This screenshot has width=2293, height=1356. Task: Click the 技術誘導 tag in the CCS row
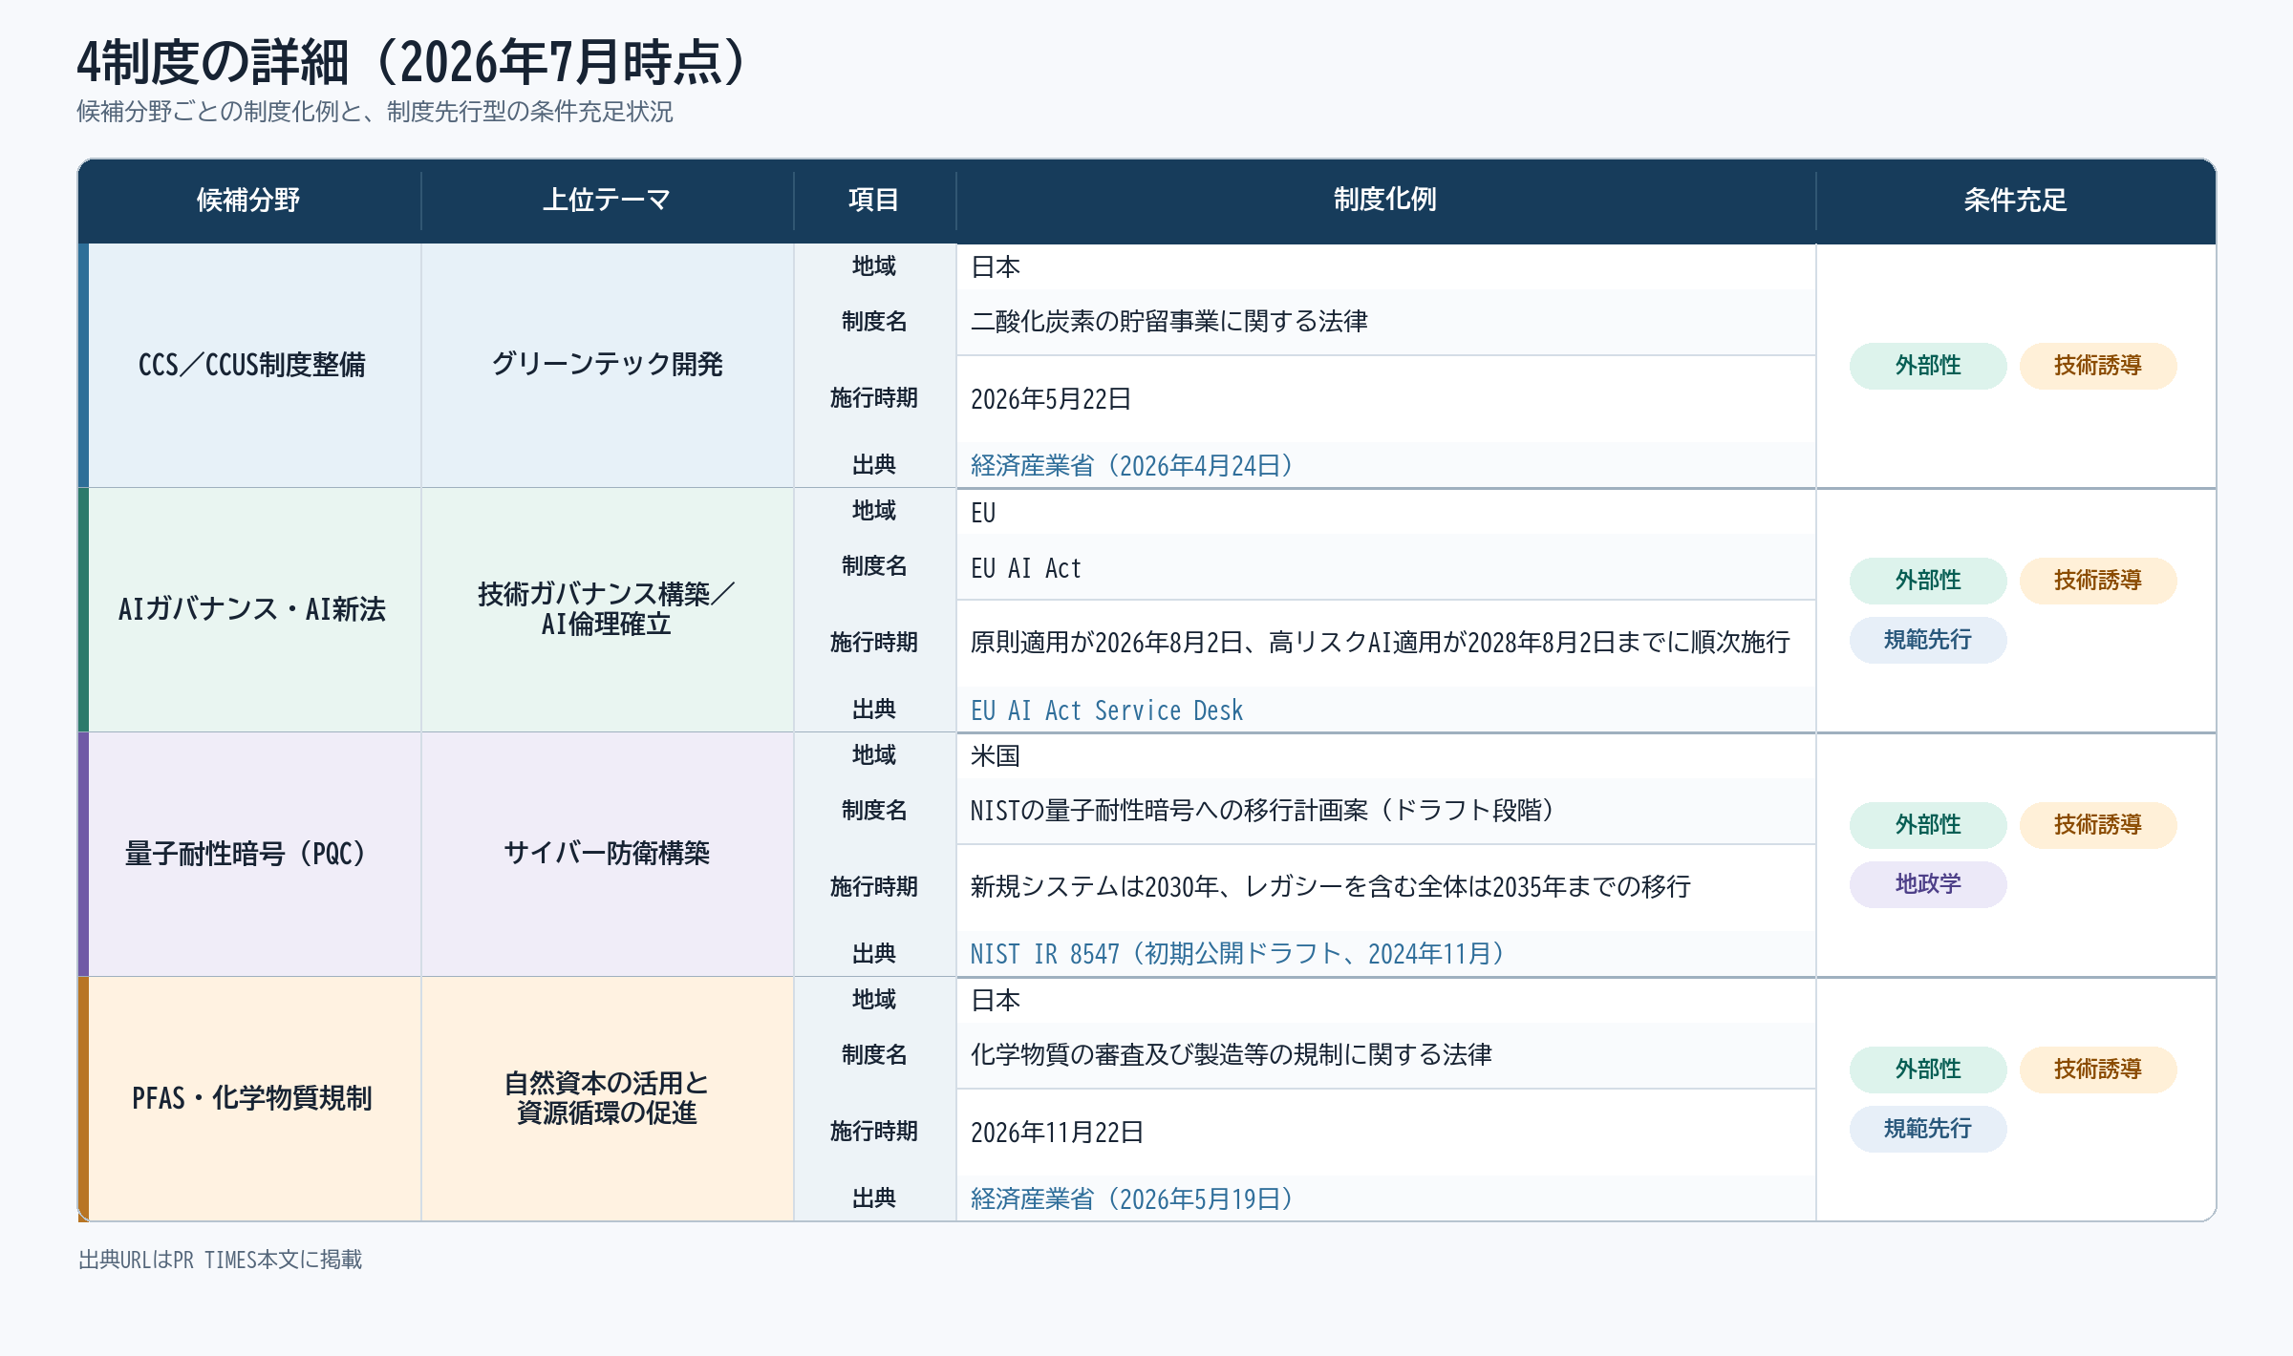(2098, 366)
